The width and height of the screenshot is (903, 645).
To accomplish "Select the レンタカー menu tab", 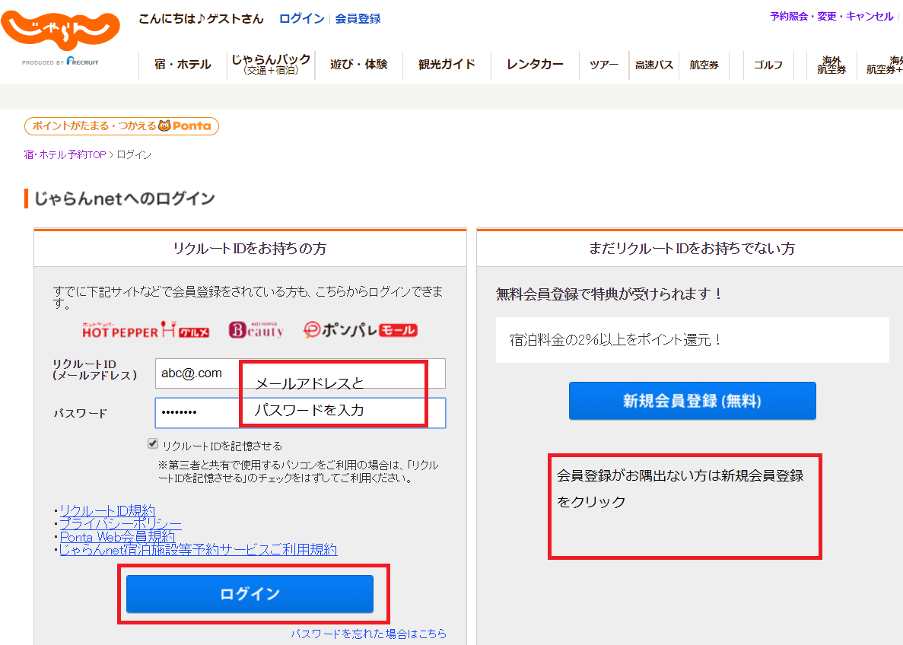I will point(535,65).
